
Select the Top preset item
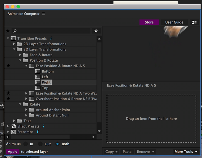[x=45, y=88]
